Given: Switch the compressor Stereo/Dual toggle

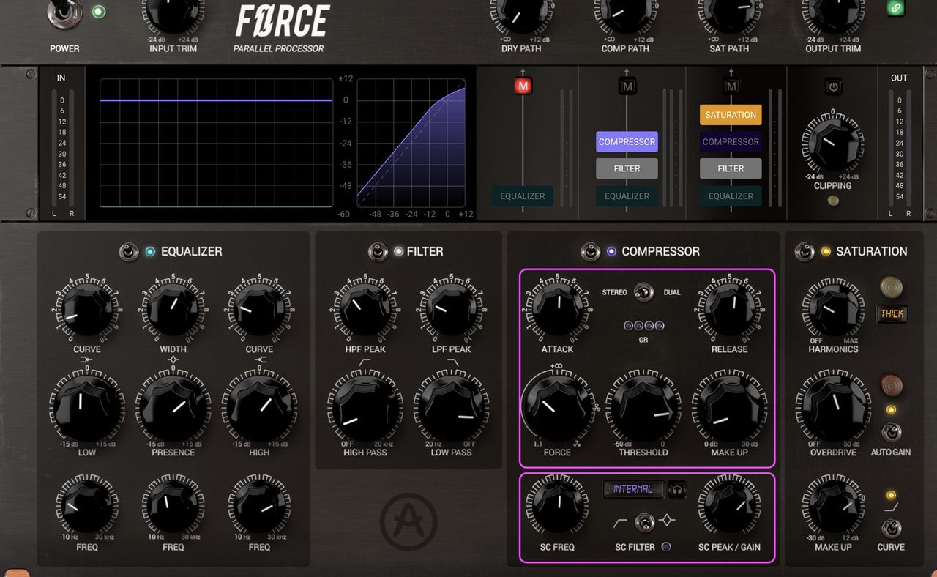Looking at the screenshot, I should (643, 292).
